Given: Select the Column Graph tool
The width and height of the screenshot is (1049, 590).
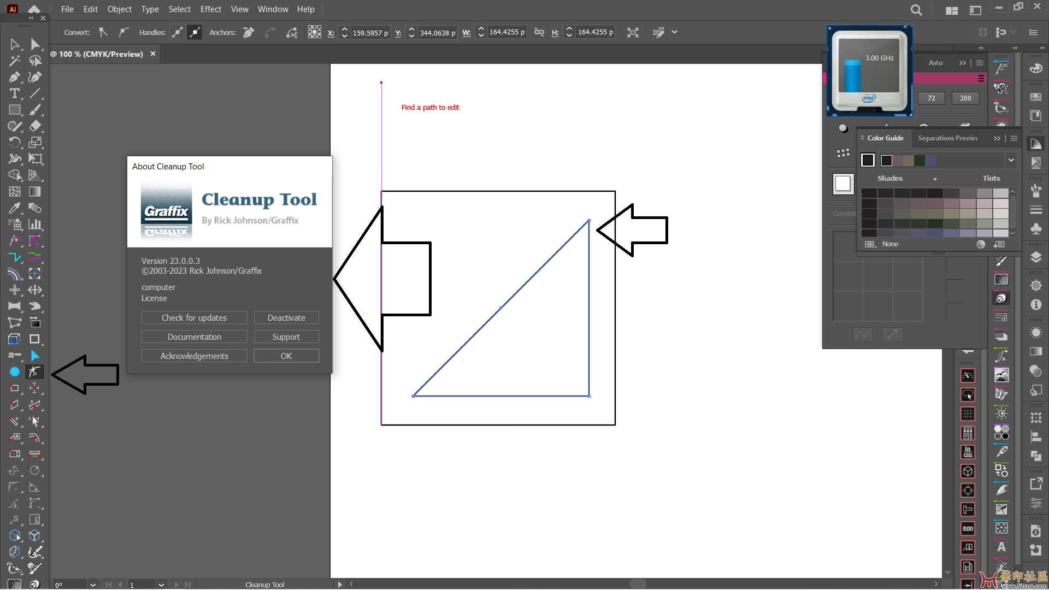Looking at the screenshot, I should 35,225.
